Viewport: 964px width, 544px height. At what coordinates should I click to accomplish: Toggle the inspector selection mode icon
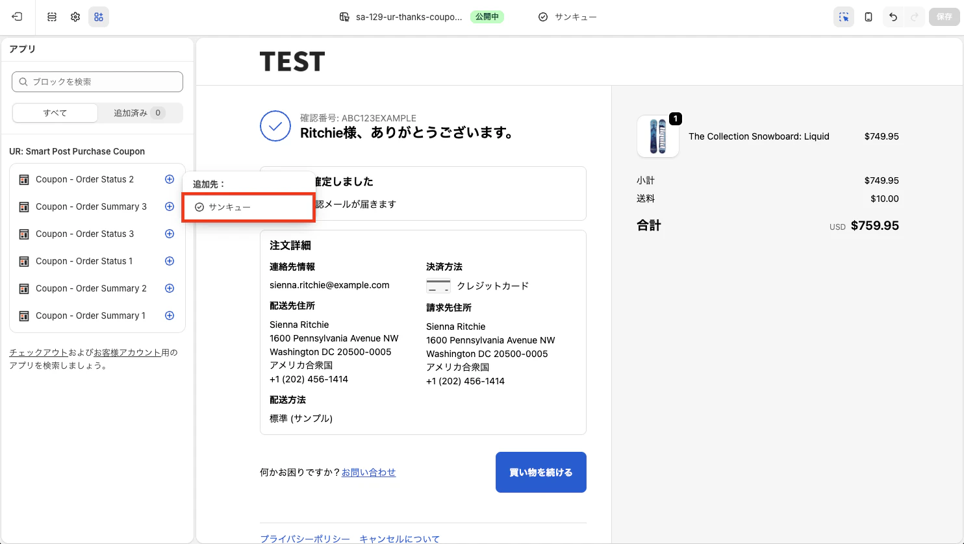pyautogui.click(x=844, y=17)
